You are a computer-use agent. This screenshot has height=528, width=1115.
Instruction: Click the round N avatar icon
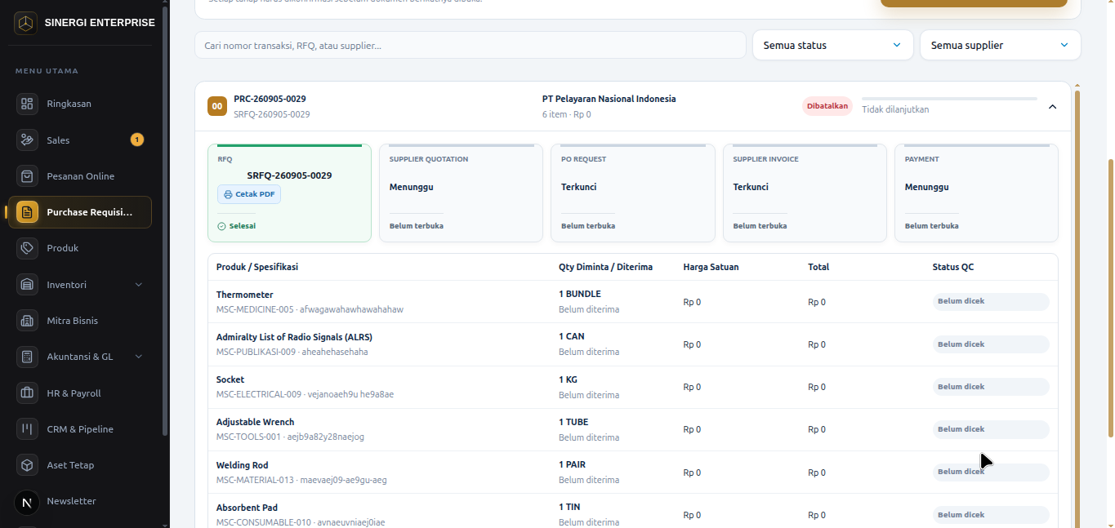pos(27,502)
